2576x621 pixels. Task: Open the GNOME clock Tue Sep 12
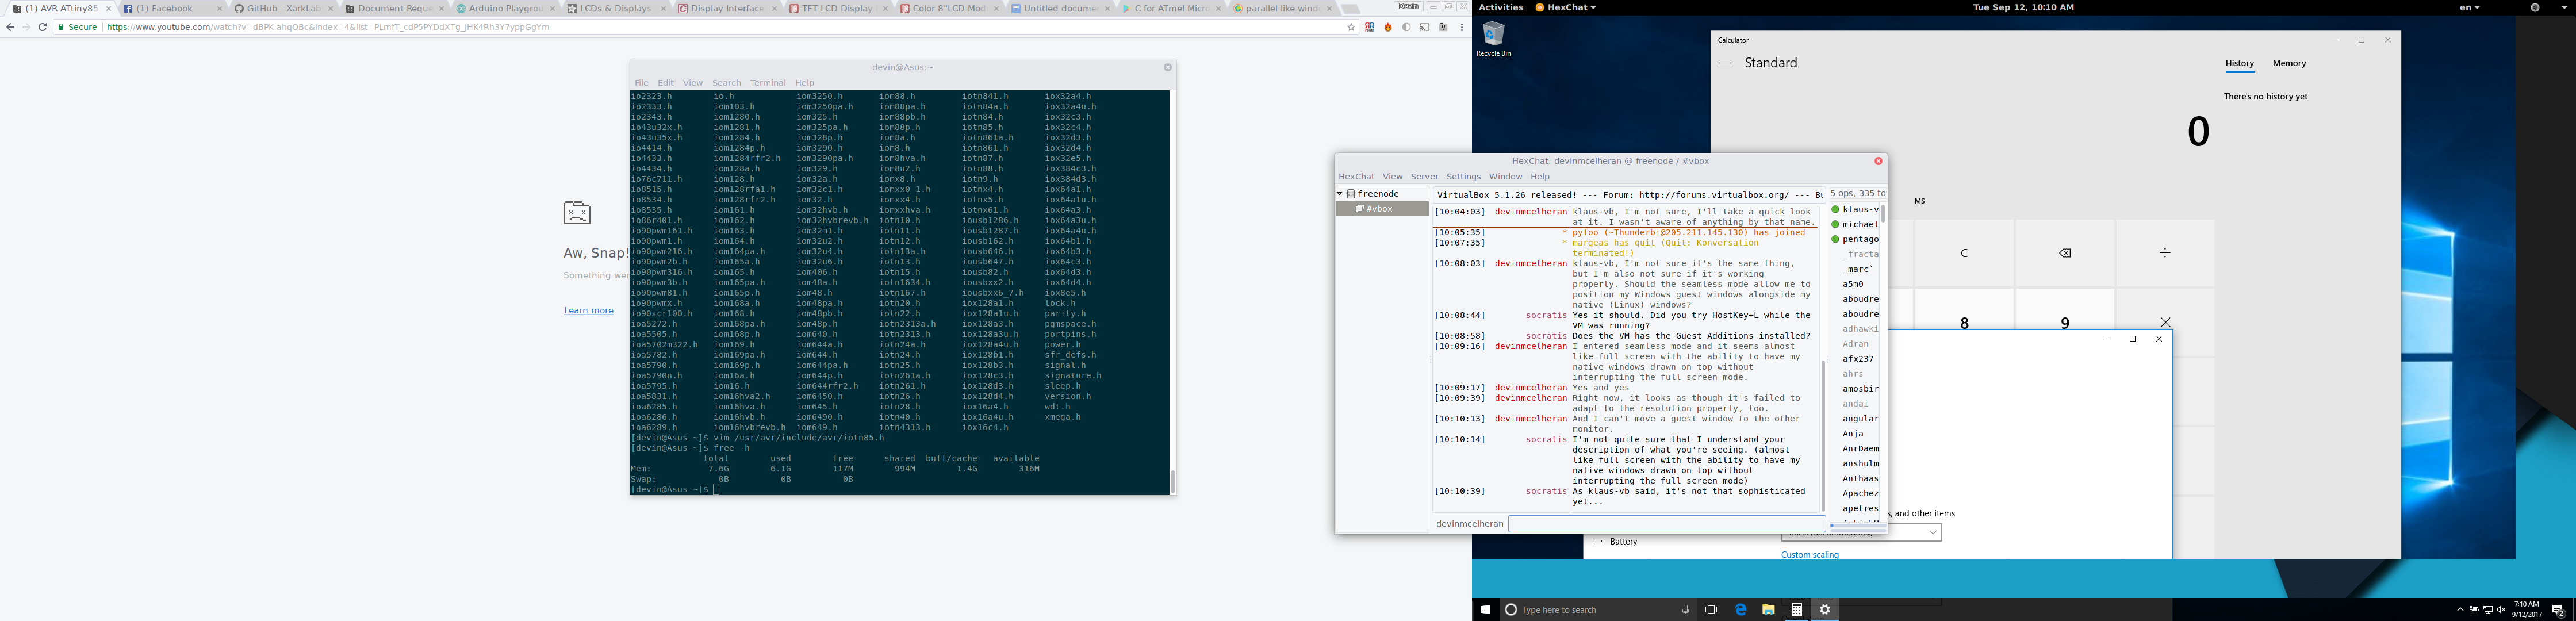pyautogui.click(x=2023, y=7)
